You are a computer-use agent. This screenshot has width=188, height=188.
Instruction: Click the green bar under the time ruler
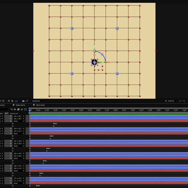(x=109, y=114)
